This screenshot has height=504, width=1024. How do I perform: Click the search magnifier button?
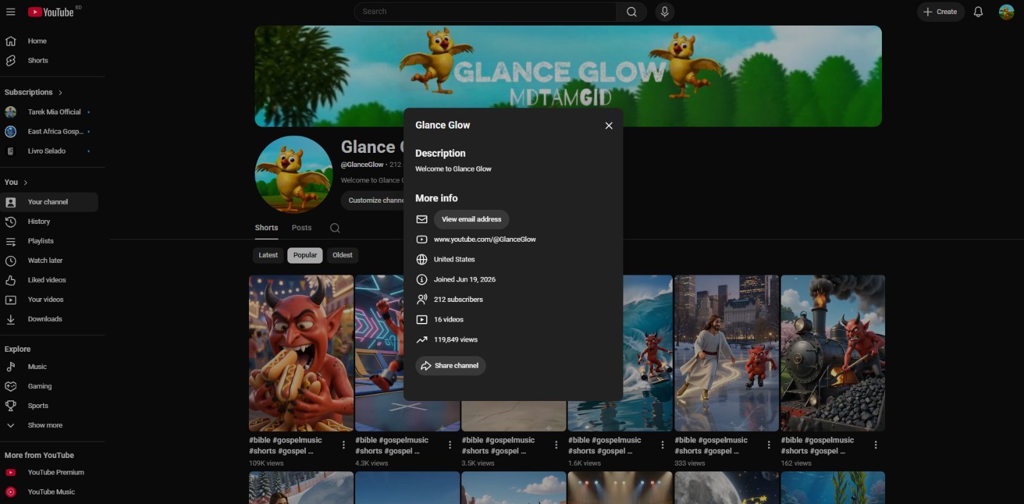tap(631, 12)
